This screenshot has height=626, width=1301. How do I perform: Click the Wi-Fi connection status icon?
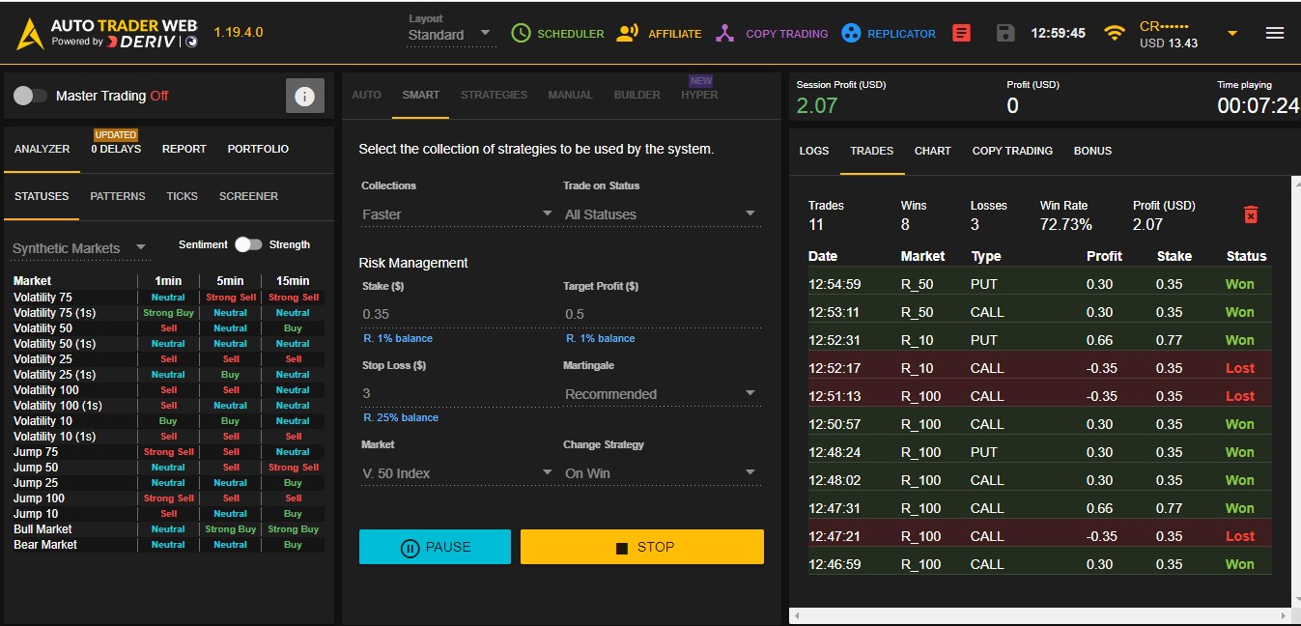1116,33
